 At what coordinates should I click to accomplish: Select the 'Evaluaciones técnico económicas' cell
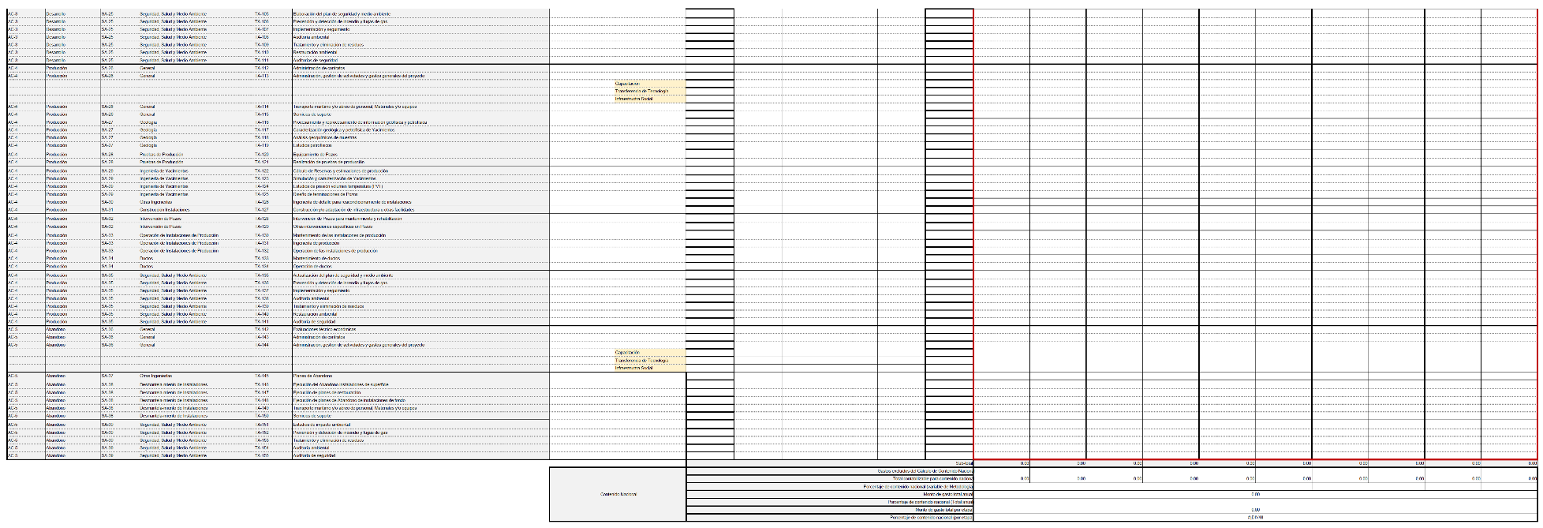tap(324, 330)
